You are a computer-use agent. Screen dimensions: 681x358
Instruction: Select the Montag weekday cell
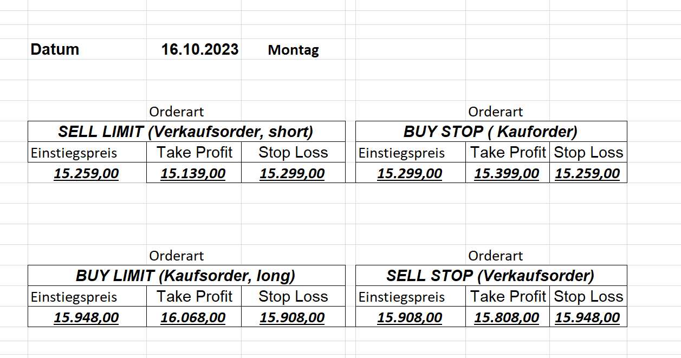[293, 50]
